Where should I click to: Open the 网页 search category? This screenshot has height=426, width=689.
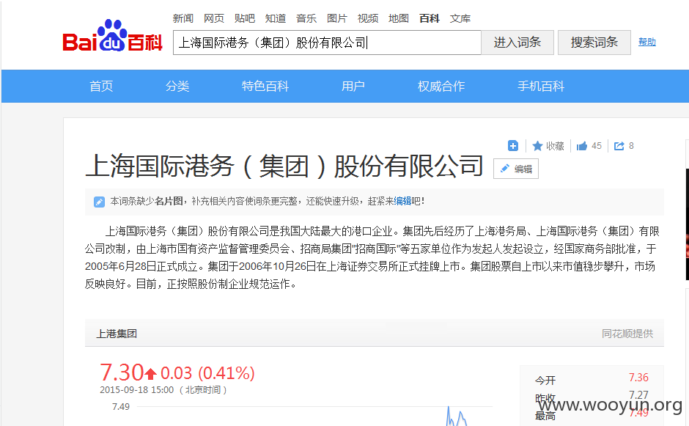coord(214,18)
